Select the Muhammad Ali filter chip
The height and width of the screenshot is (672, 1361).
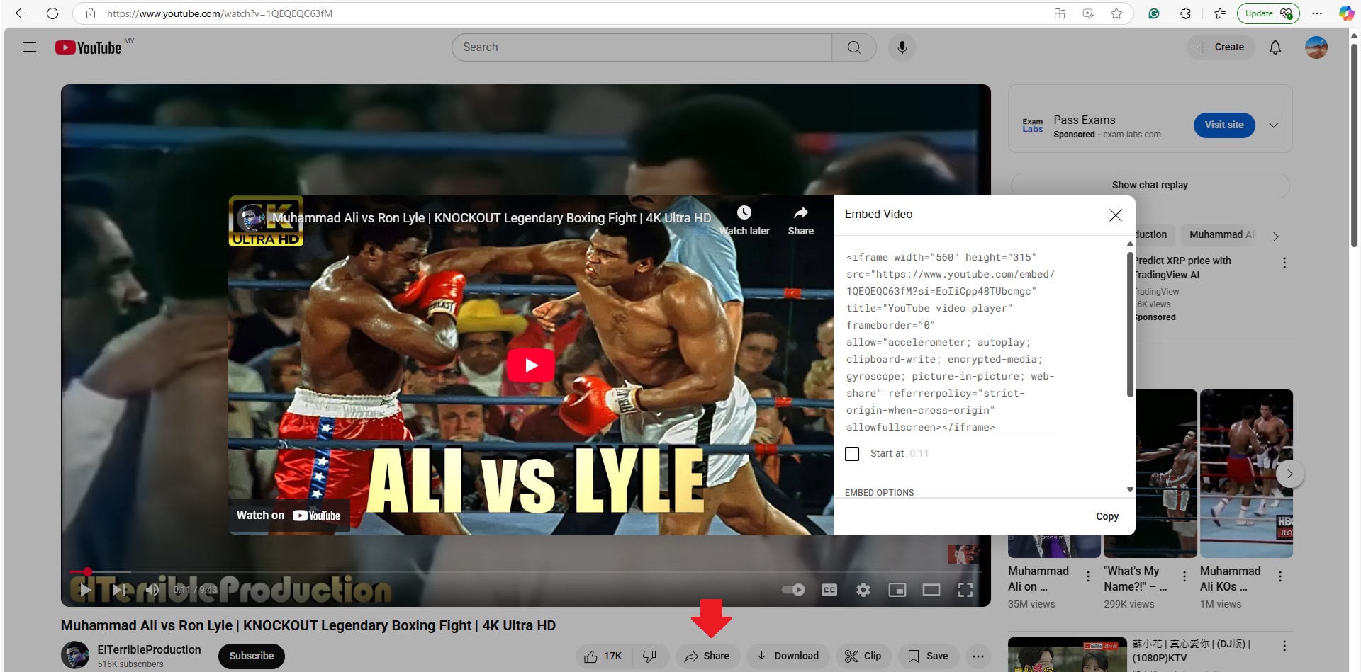(1221, 235)
